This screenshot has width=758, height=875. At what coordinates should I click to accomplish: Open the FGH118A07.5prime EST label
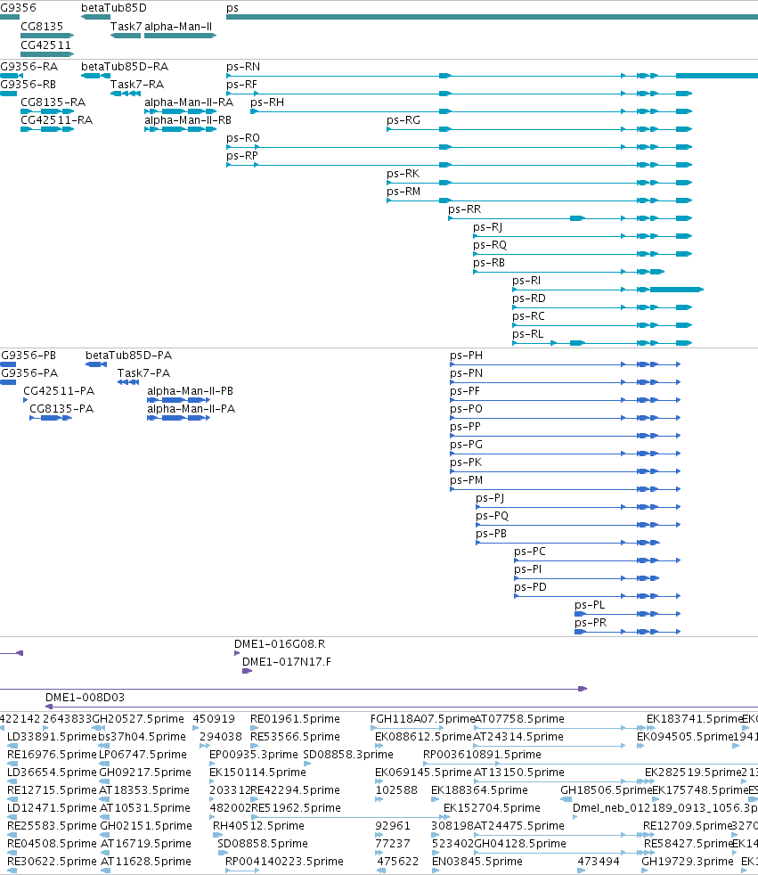(x=422, y=719)
